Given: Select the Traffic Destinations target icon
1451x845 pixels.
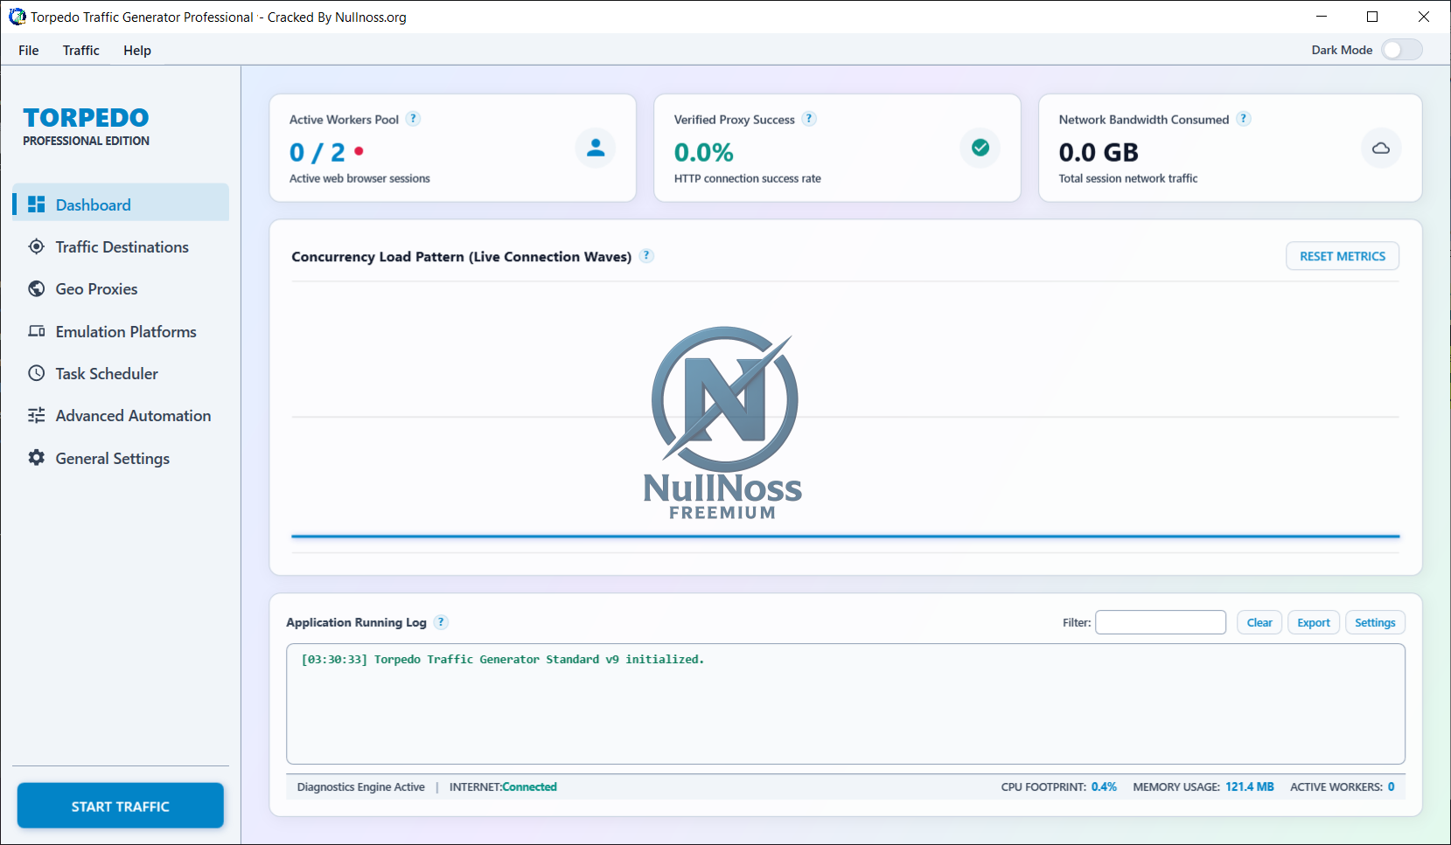Looking at the screenshot, I should (x=36, y=246).
